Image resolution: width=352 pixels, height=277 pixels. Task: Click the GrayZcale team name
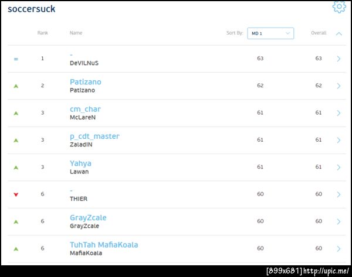88,218
